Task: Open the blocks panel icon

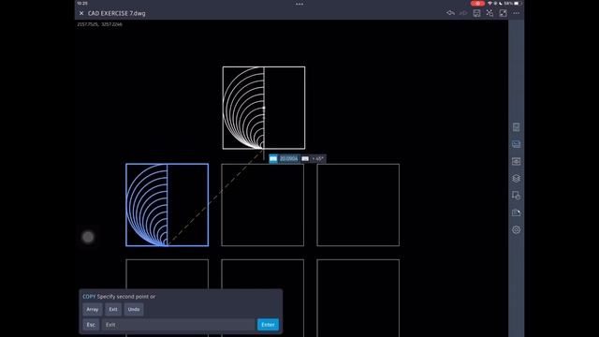Action: coord(516,196)
